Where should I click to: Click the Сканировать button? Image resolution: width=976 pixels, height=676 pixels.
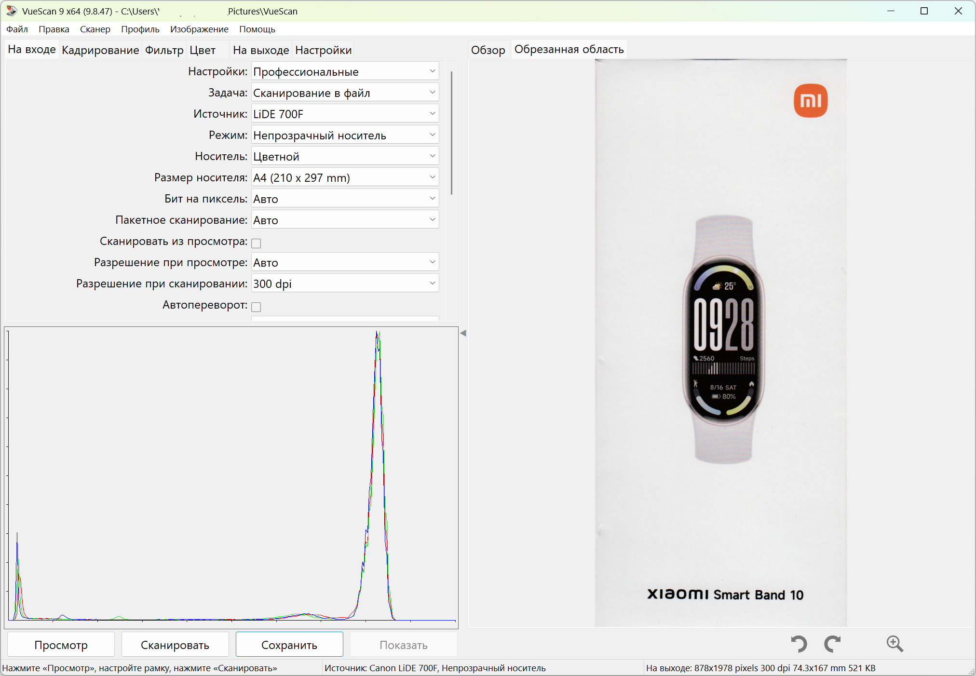pos(175,645)
